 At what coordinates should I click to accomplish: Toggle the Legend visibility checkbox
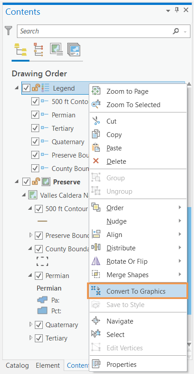26,88
